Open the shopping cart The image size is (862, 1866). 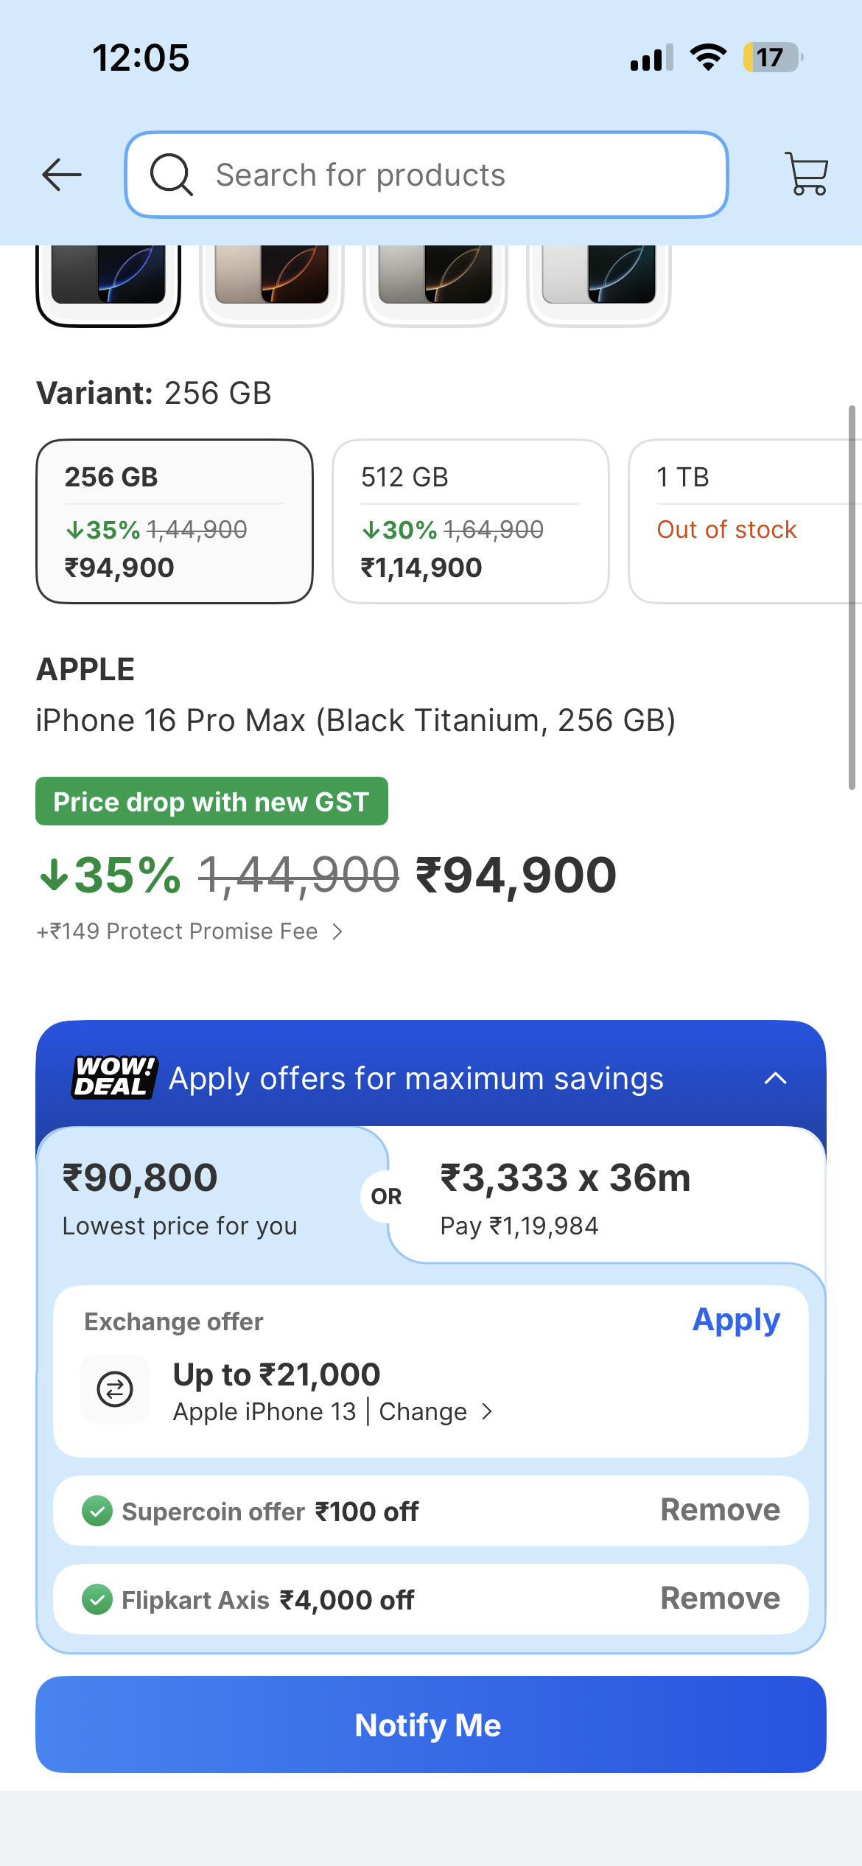coord(807,174)
